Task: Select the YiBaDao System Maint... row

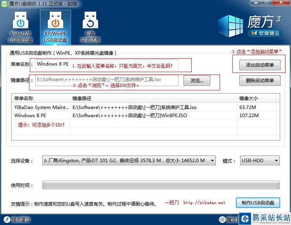Action: click(x=145, y=107)
